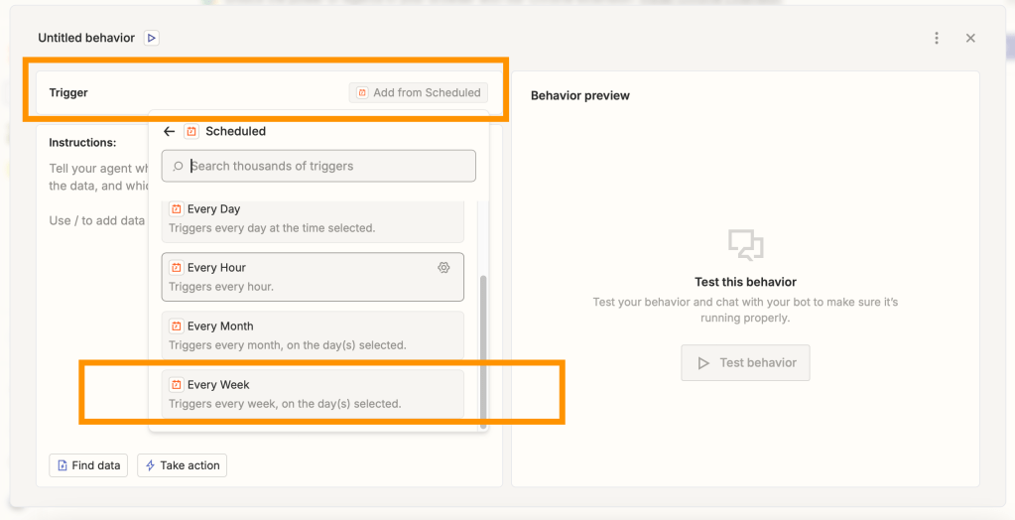Pick the Every Week trigger option
The width and height of the screenshot is (1015, 520).
pos(313,394)
